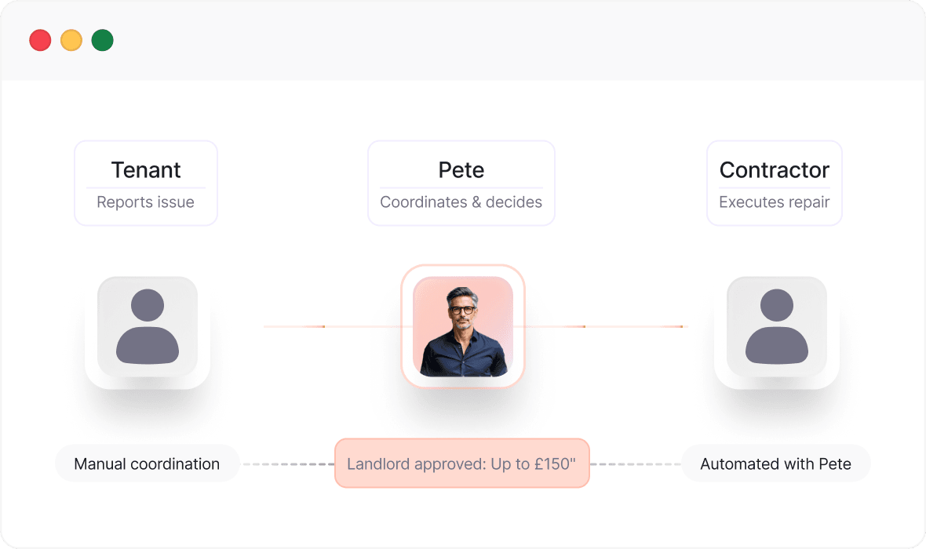
Task: Click dashed line left of "Automated with Pete"
Action: (x=636, y=464)
